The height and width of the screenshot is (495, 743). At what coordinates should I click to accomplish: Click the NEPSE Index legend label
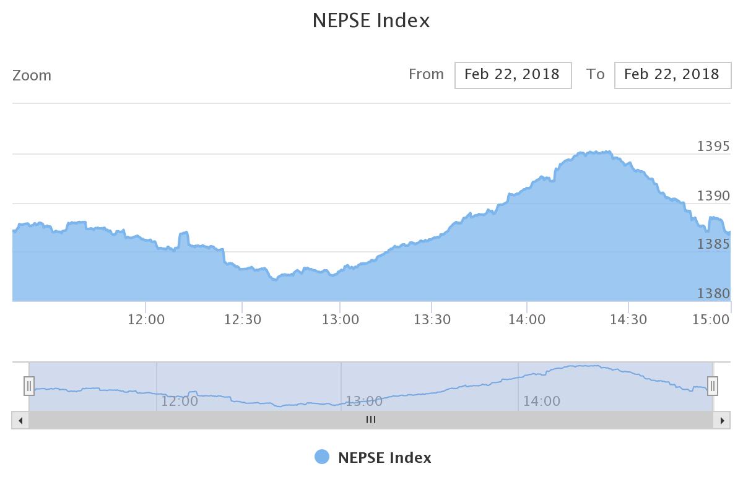(385, 458)
